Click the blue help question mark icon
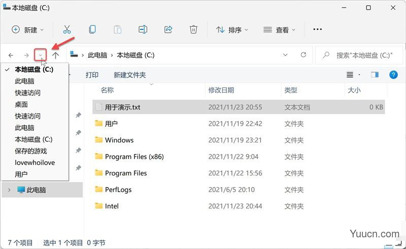The height and width of the screenshot is (249, 406). [x=393, y=75]
